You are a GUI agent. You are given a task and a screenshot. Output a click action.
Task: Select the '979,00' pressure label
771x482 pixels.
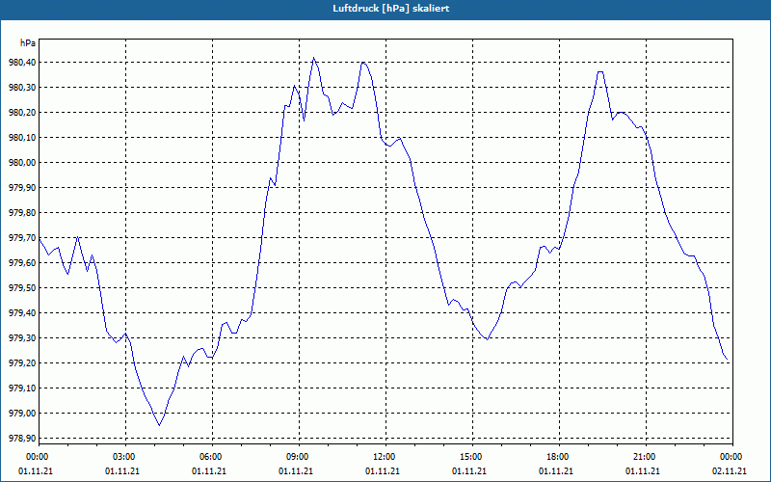pos(22,414)
